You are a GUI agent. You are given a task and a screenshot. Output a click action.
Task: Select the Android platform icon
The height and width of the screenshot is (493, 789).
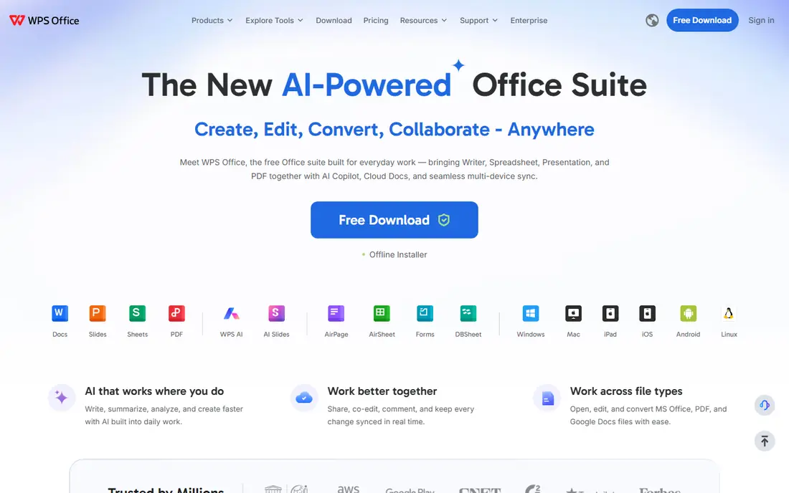pos(688,314)
